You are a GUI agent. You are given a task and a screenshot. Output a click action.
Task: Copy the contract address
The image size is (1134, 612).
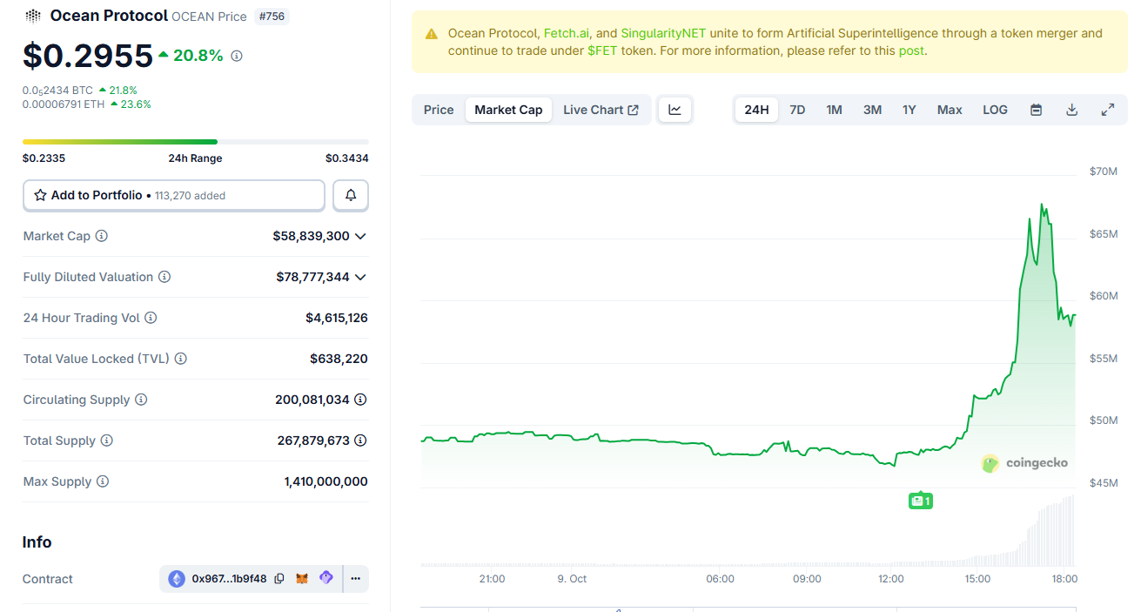click(x=279, y=579)
